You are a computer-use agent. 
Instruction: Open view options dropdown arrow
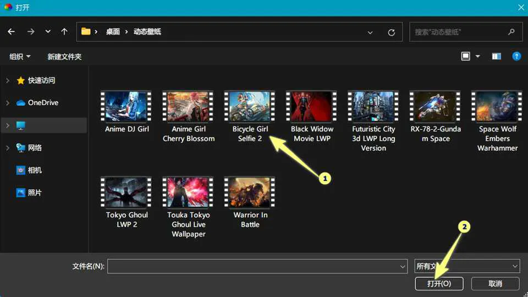click(477, 57)
